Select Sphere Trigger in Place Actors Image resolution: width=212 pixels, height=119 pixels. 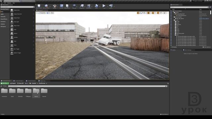coord(22,53)
